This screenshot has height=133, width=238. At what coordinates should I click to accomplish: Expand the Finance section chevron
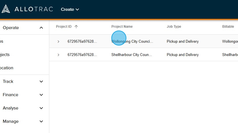(41, 95)
